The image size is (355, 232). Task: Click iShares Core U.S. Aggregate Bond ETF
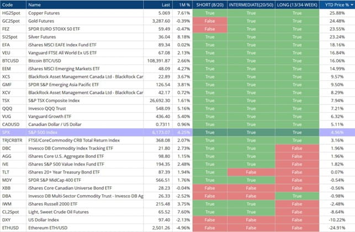(x=66, y=156)
